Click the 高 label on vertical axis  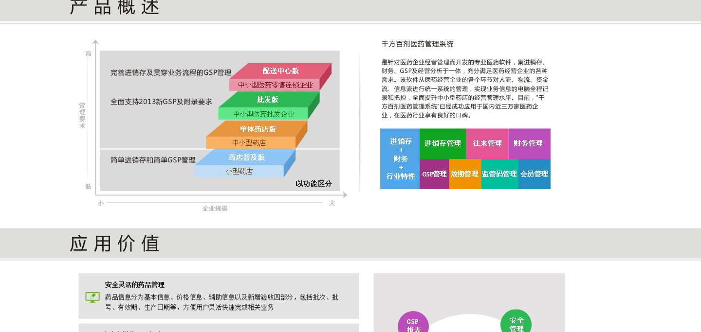pos(88,53)
